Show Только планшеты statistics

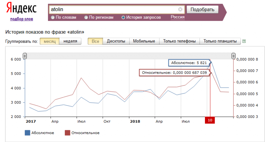pyautogui.click(x=220, y=41)
